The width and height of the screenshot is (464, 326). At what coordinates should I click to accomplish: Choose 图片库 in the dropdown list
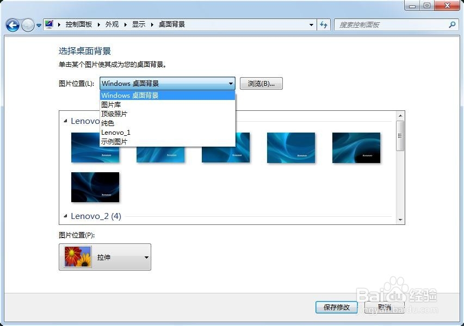tap(168, 105)
